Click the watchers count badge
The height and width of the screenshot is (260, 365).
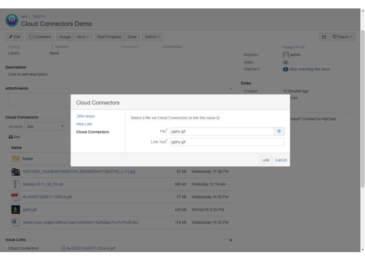point(285,69)
